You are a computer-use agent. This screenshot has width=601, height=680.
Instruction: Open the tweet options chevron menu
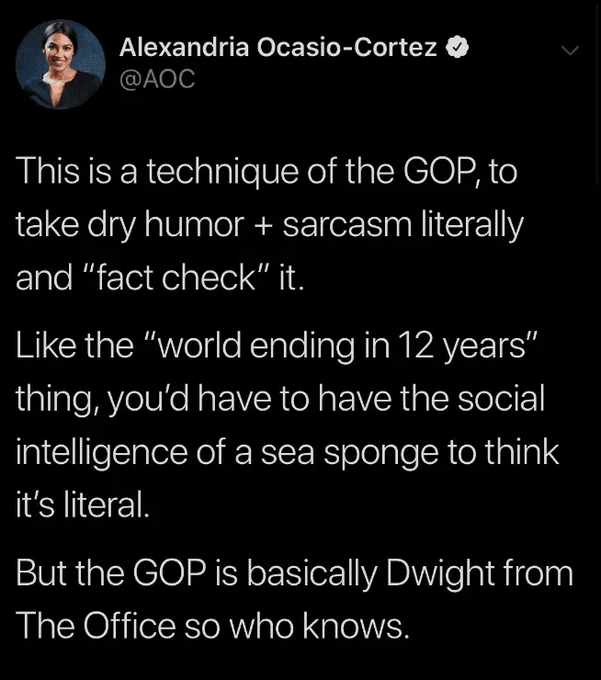coord(570,51)
